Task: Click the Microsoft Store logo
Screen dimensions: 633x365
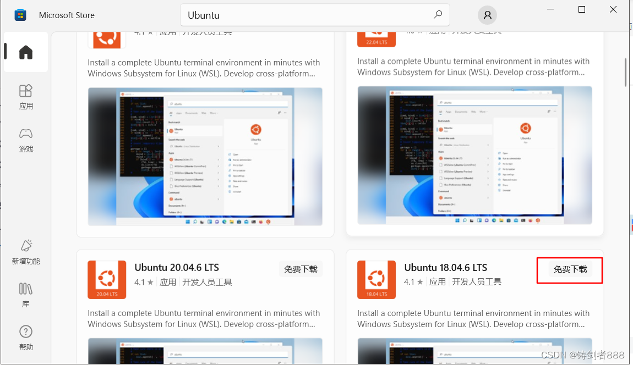Action: 20,15
